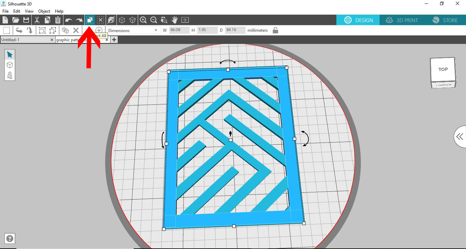The width and height of the screenshot is (466, 249).
Task: Click the W width input field
Action: pos(179,30)
